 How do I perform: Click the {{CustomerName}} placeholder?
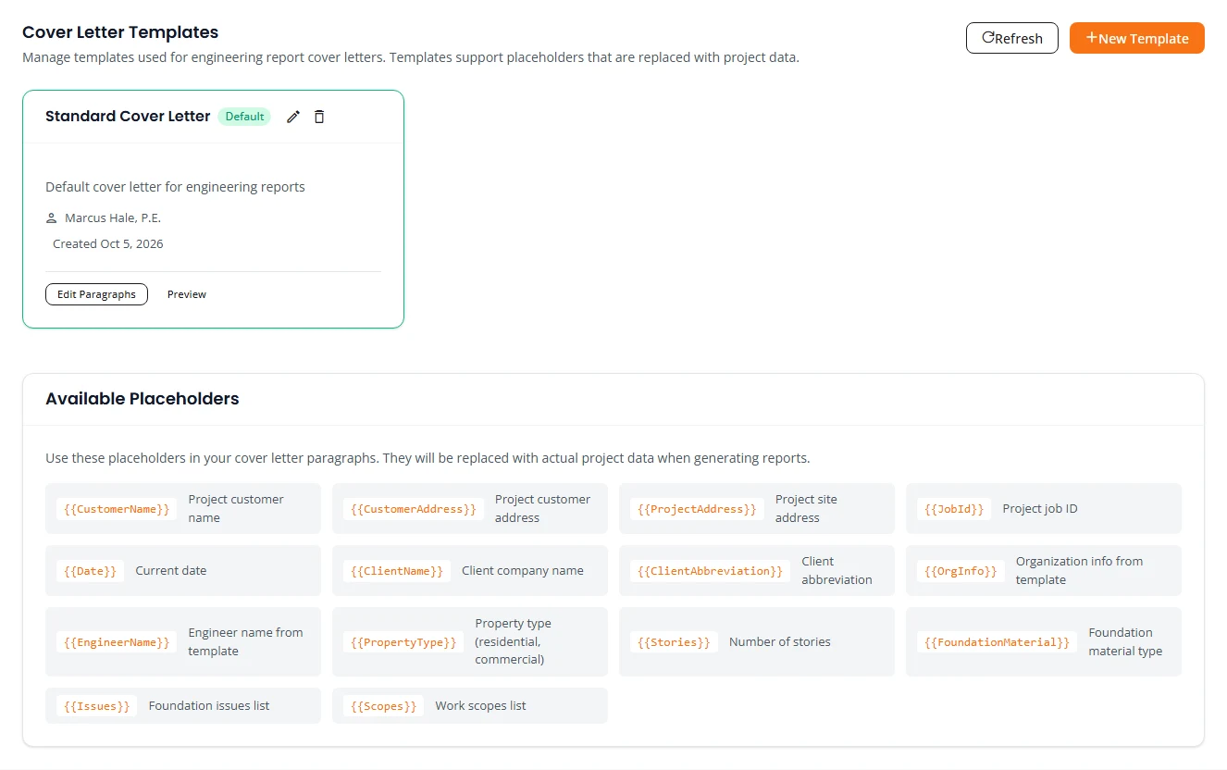coord(117,509)
